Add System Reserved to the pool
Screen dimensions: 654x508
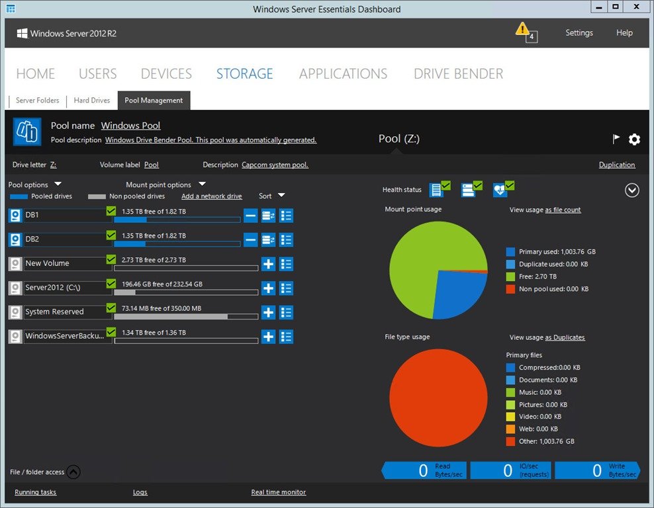(x=268, y=312)
